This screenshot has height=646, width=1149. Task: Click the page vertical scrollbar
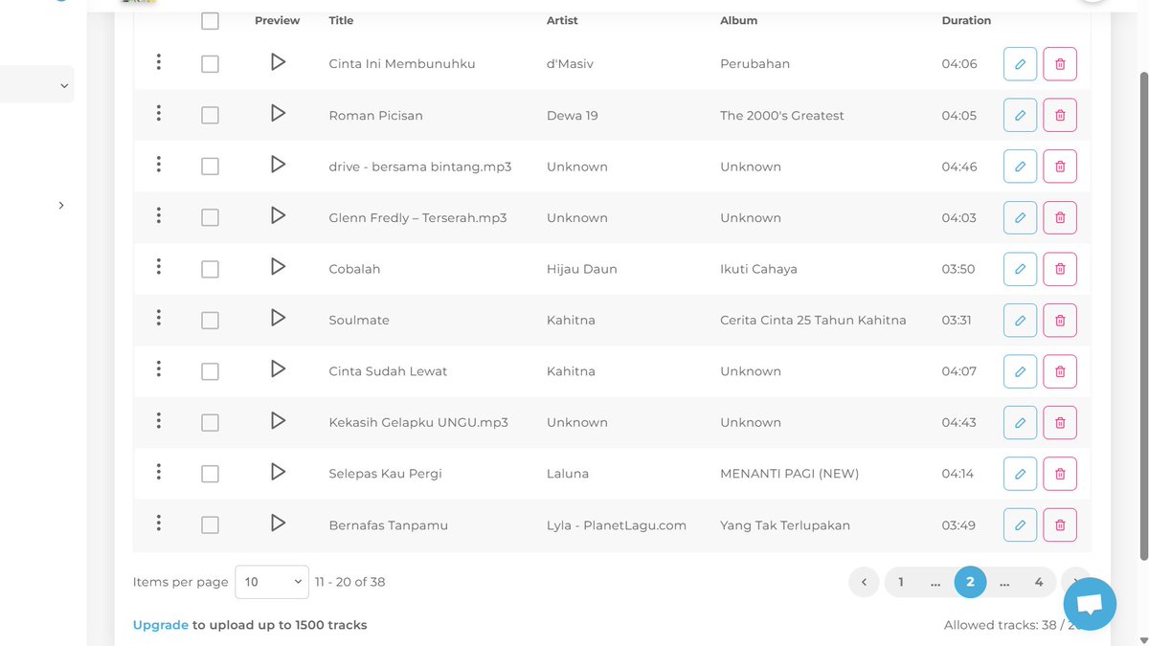point(1144,316)
